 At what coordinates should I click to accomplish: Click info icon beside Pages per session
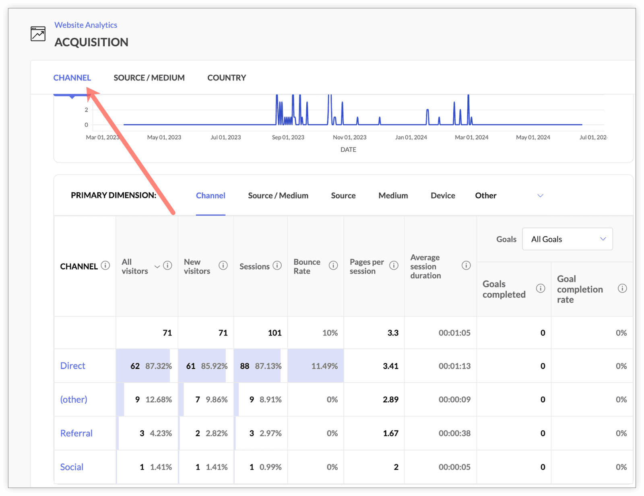[x=394, y=265]
